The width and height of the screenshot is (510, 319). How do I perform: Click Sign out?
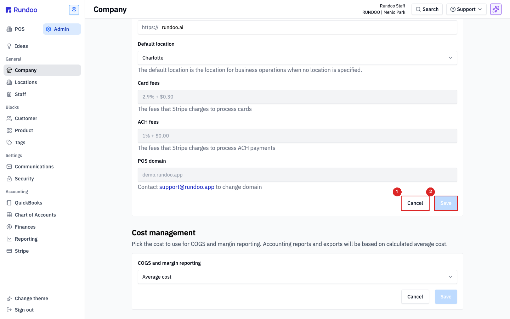42,310
